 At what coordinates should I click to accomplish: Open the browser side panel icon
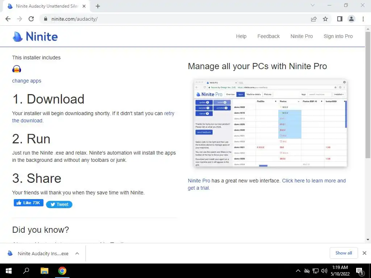tap(340, 19)
